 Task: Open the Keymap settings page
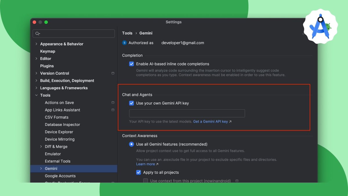click(48, 51)
